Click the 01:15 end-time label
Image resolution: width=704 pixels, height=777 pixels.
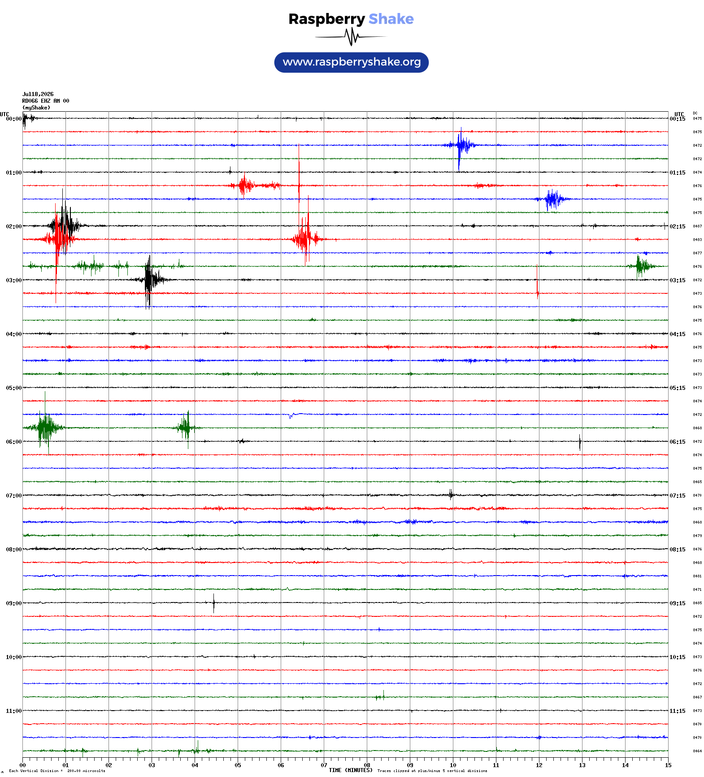click(678, 173)
